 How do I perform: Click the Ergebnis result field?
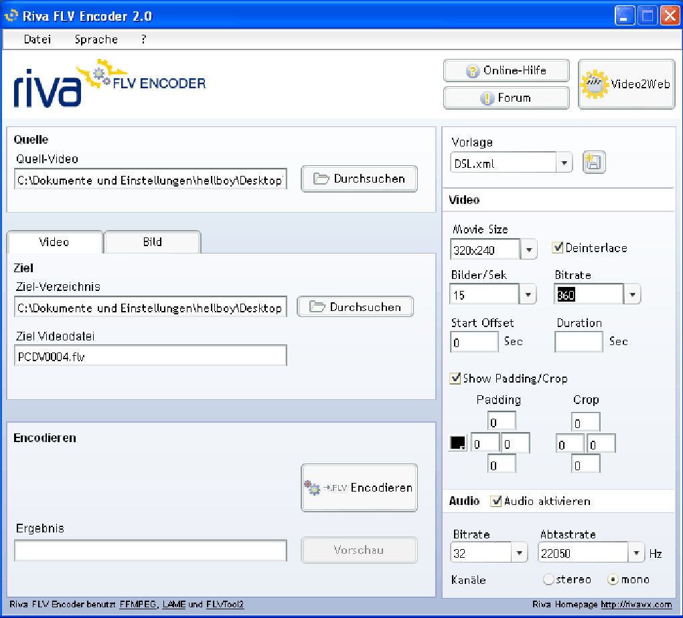(150, 551)
